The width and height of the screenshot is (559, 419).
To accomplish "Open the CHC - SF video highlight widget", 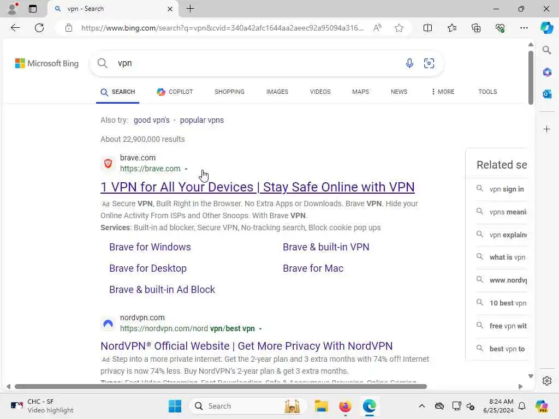I will [x=42, y=406].
